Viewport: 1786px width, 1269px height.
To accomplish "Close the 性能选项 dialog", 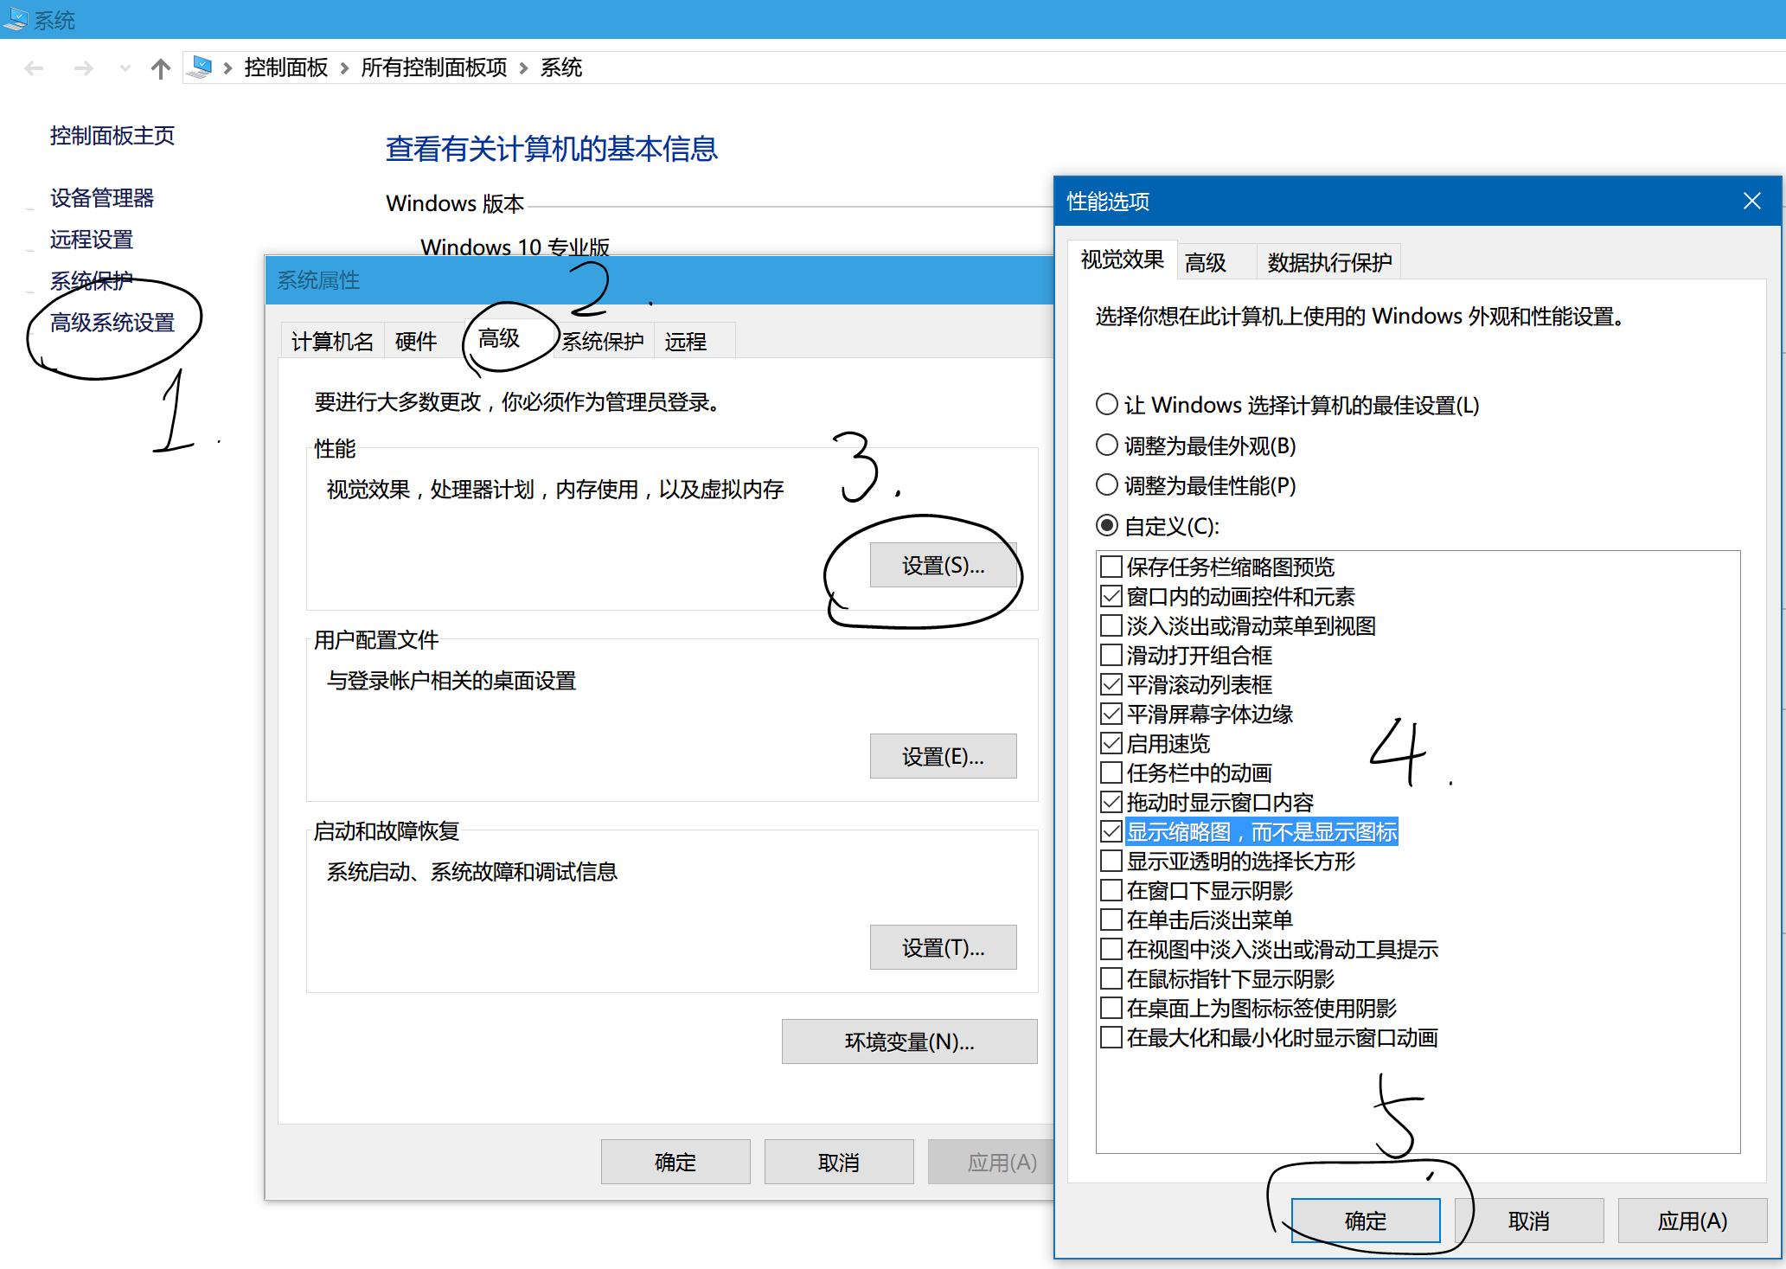I will pyautogui.click(x=1751, y=202).
